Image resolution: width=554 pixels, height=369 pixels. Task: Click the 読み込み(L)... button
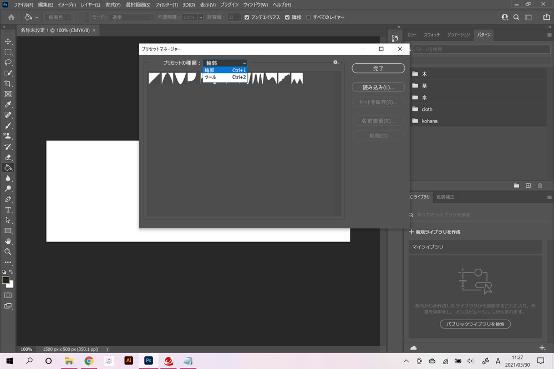pos(378,87)
